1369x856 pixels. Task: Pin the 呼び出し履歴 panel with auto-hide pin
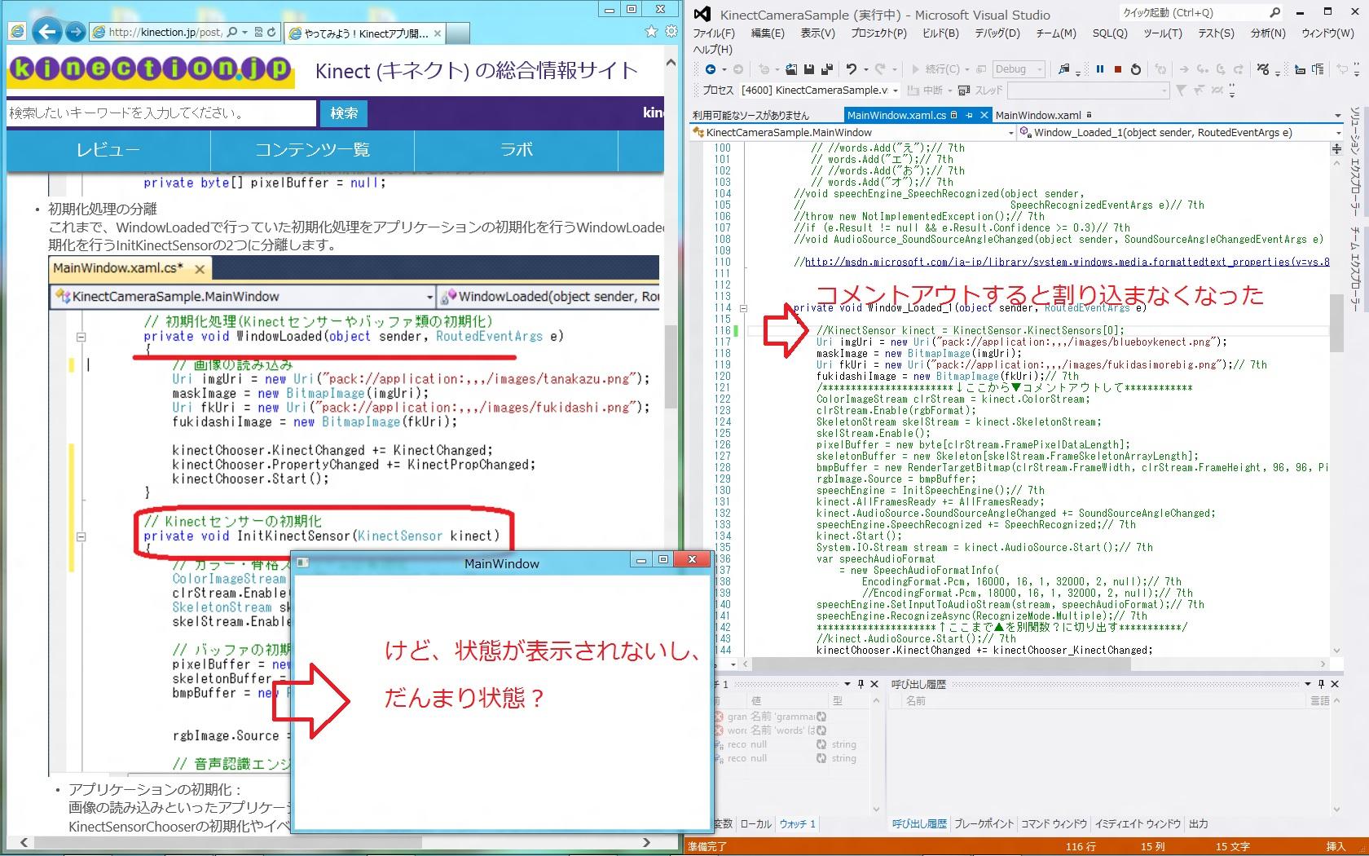click(1322, 684)
